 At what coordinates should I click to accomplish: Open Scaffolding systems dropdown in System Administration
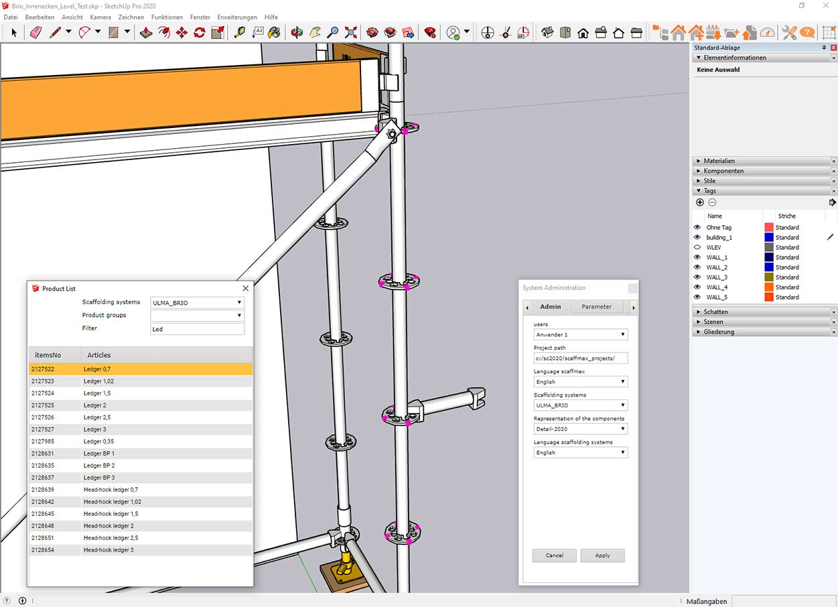(581, 405)
